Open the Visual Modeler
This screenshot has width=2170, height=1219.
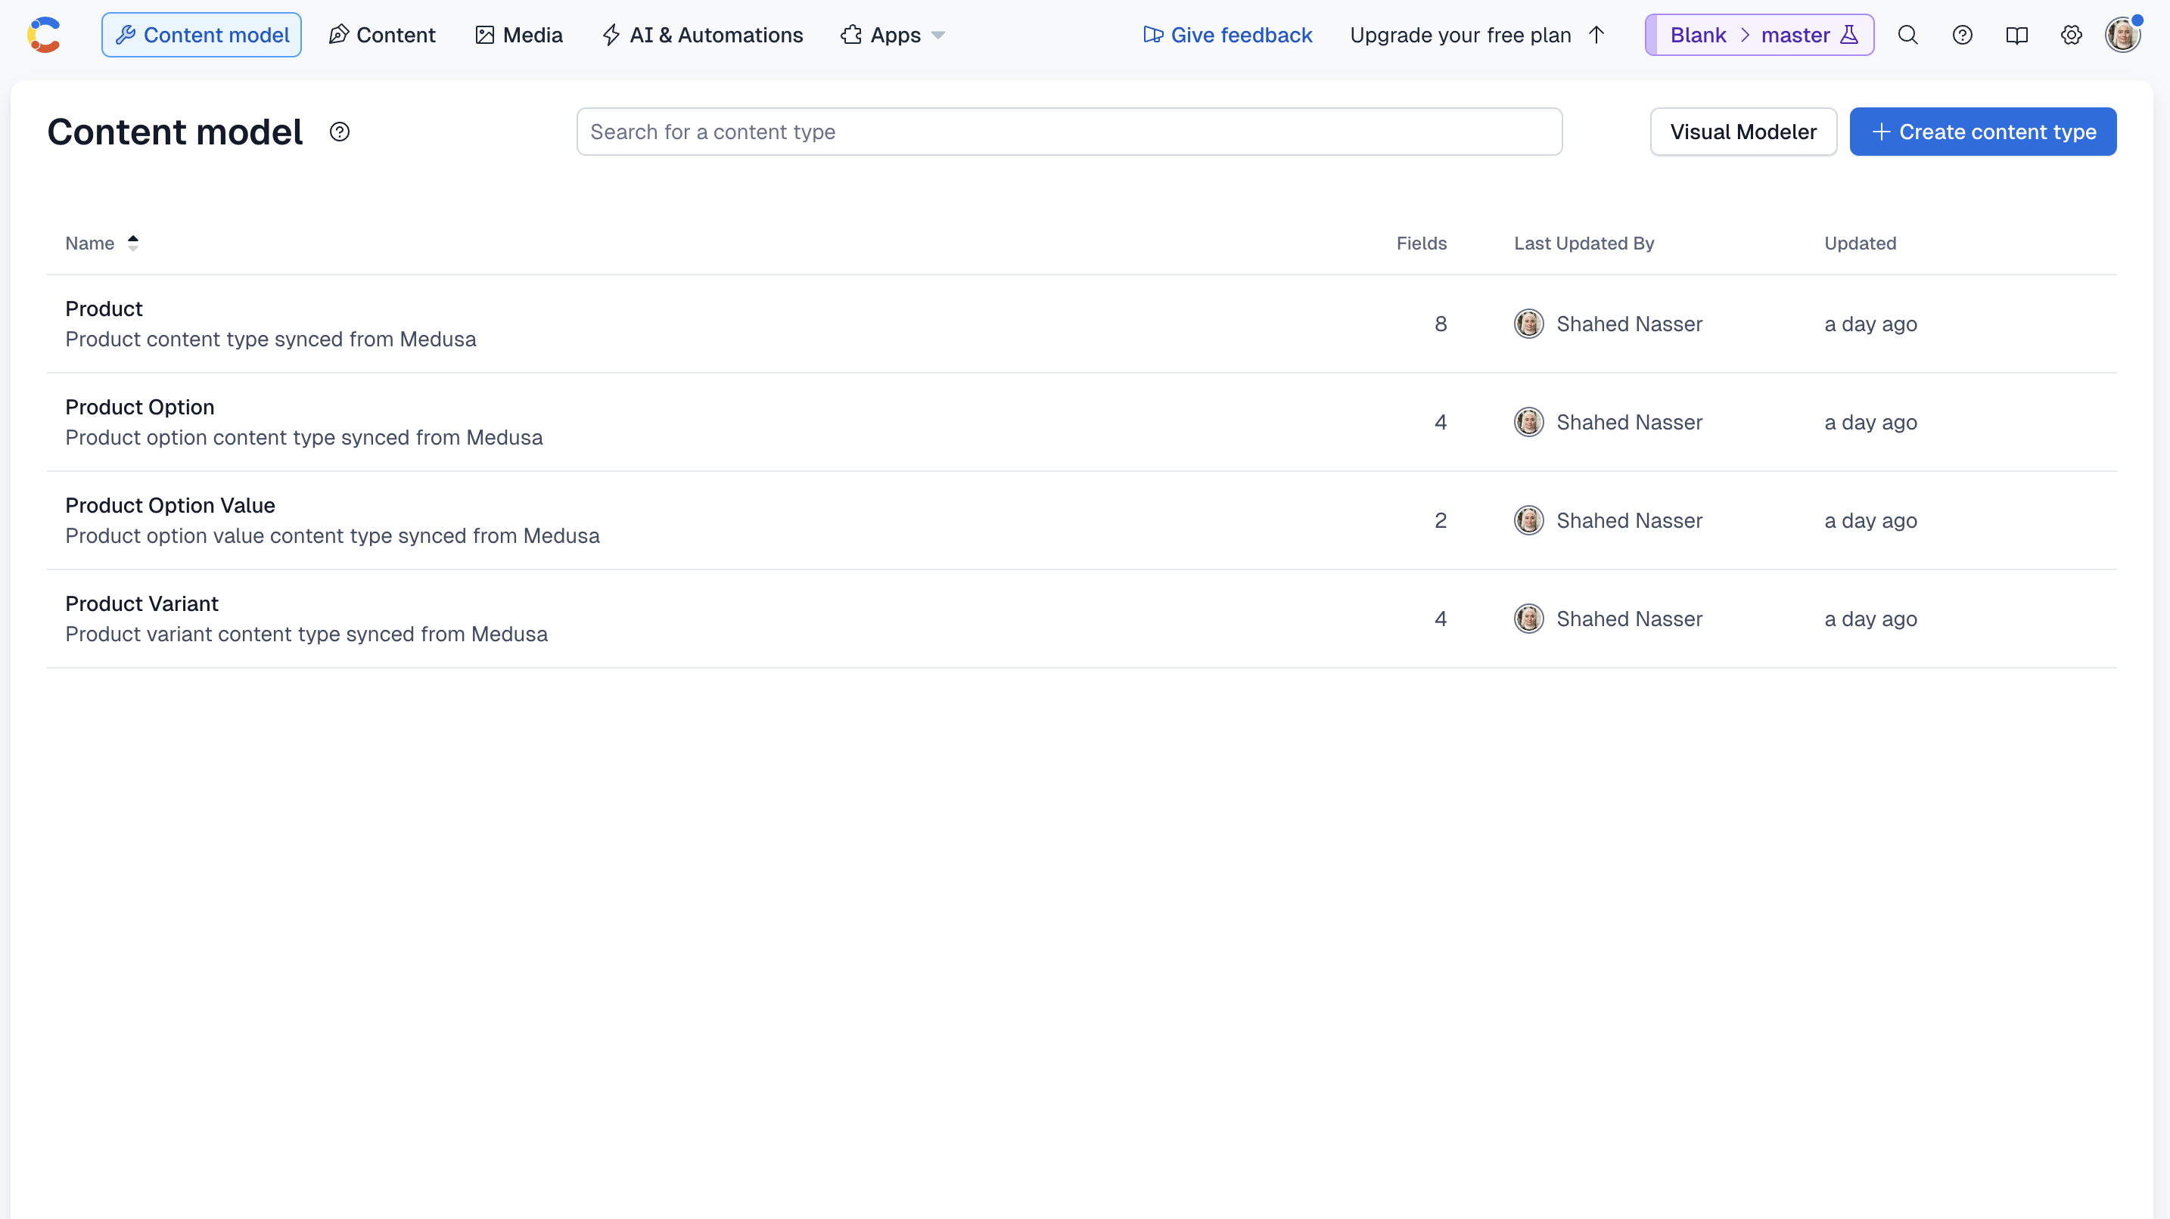[x=1743, y=132]
